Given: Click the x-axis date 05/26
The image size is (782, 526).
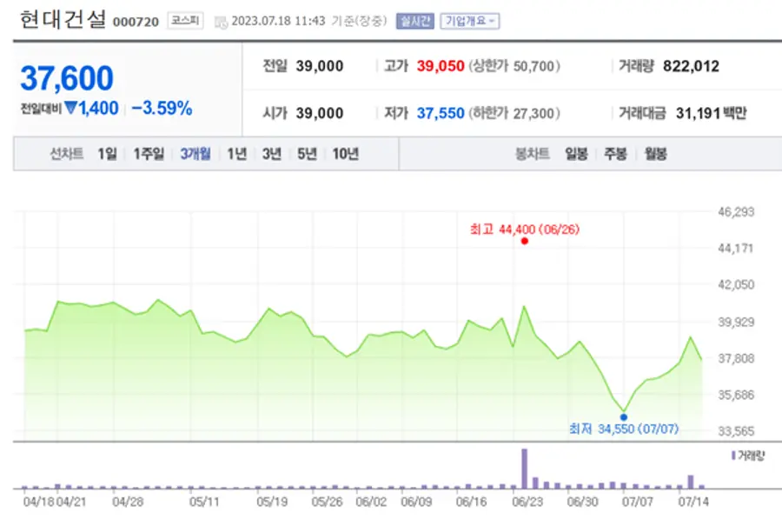Looking at the screenshot, I should pyautogui.click(x=327, y=502).
